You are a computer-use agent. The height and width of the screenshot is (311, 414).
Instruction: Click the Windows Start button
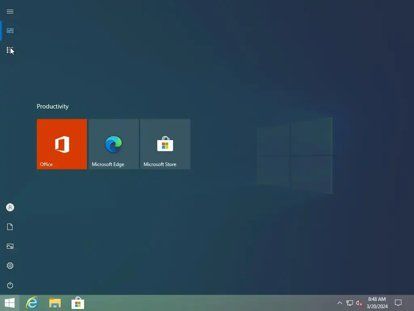pos(10,303)
